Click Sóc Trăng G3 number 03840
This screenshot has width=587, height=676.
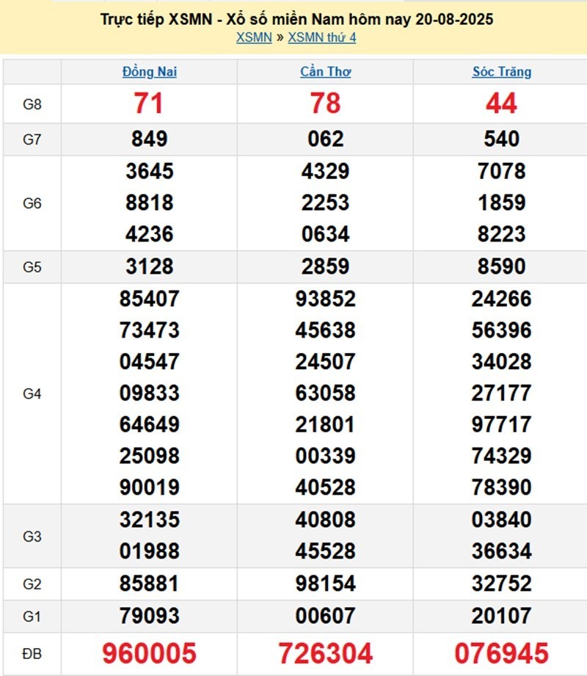coord(501,520)
